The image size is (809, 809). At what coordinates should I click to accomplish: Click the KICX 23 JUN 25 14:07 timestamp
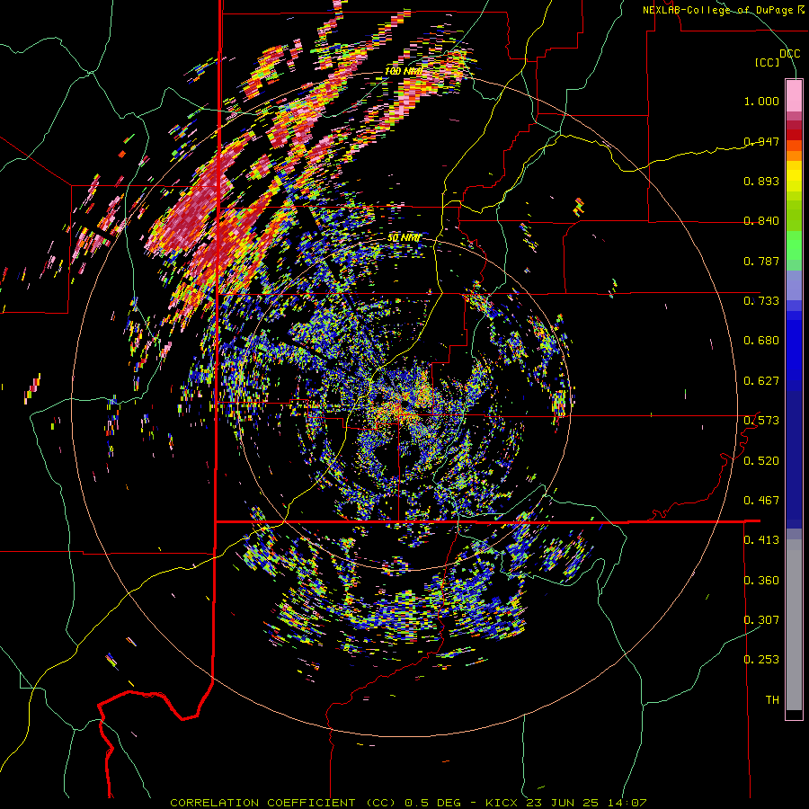(566, 803)
